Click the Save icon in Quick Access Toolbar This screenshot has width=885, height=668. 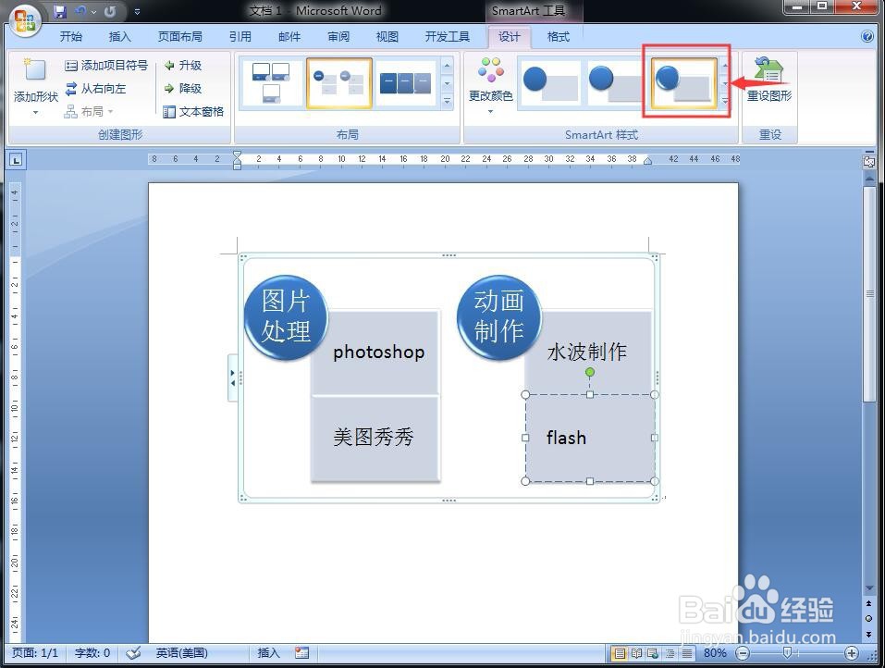60,9
